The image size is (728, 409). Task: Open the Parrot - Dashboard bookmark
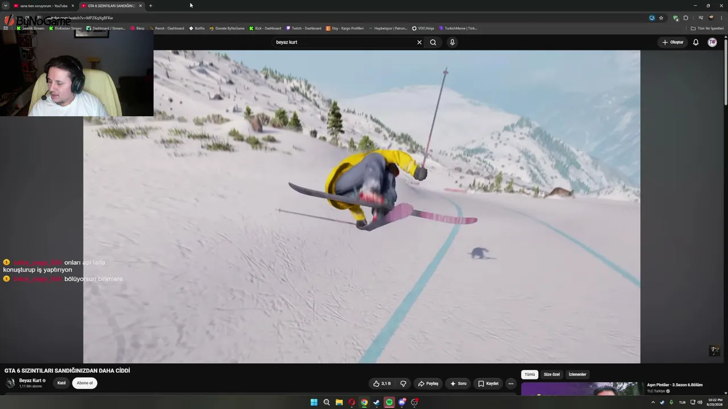(x=167, y=28)
